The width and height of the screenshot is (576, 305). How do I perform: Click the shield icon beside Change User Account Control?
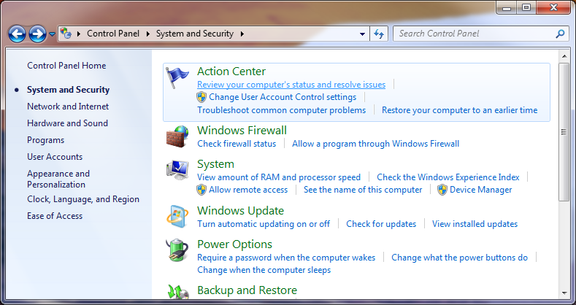tap(201, 97)
